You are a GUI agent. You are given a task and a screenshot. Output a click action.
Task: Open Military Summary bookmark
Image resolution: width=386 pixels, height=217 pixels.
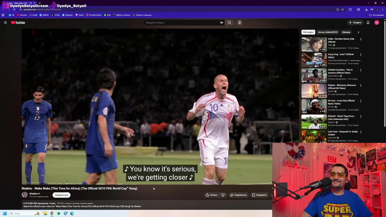(122, 15)
